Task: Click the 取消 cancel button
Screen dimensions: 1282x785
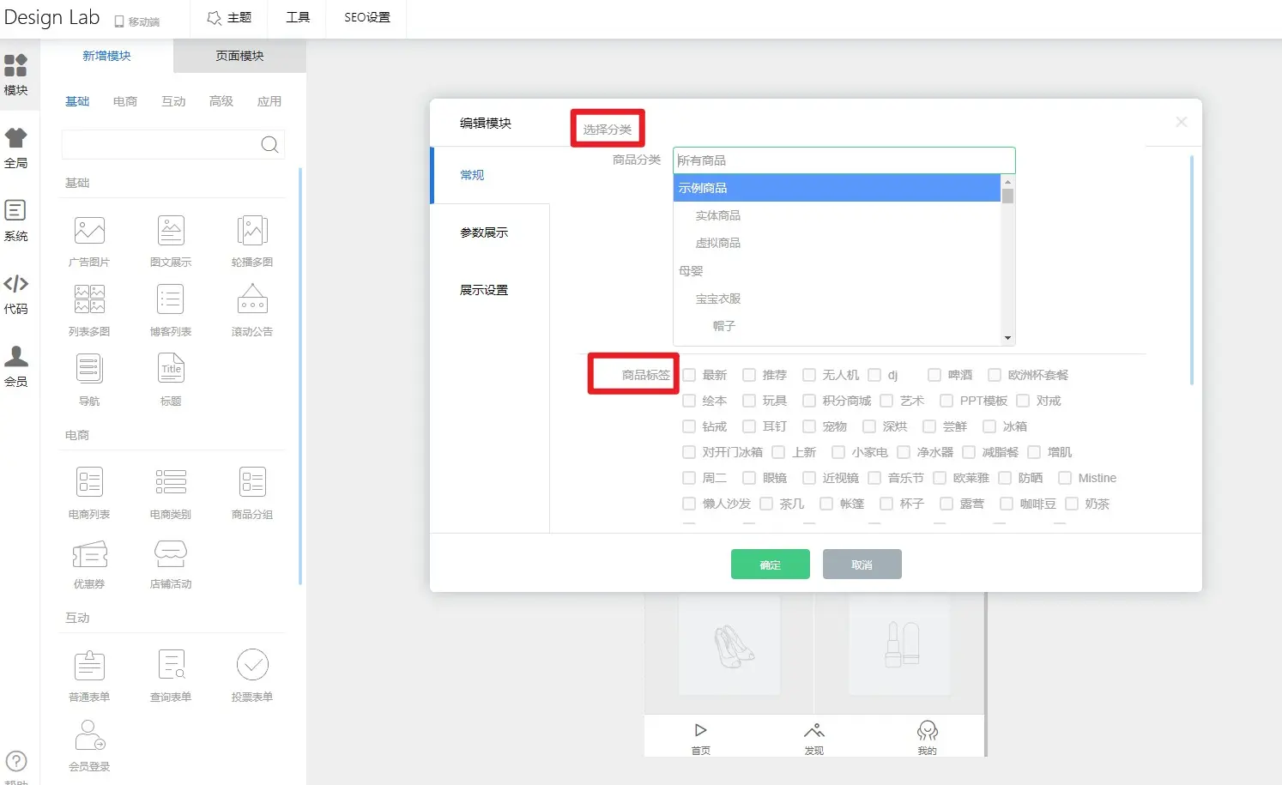Action: click(x=862, y=564)
